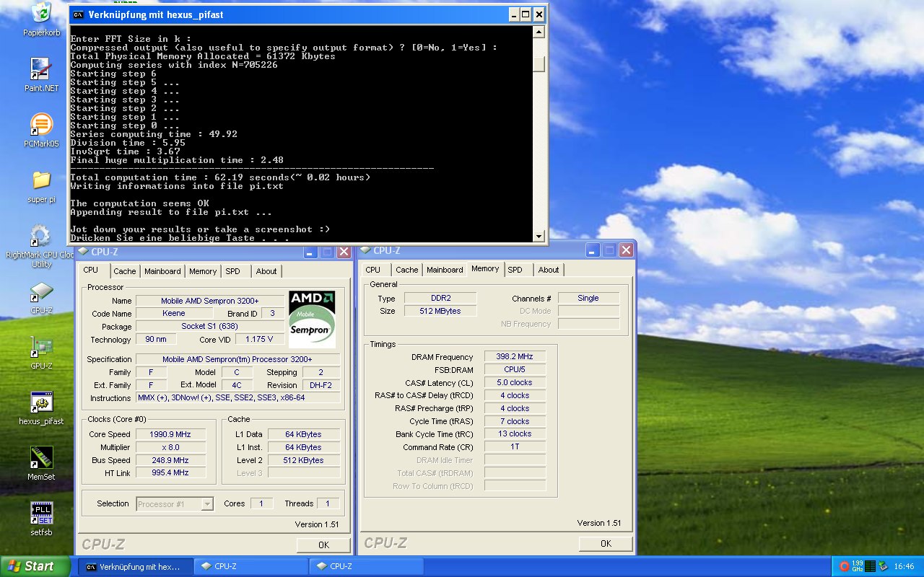Click Bus Speed 248.9 MHz value
This screenshot has height=577, width=924.
(x=170, y=460)
